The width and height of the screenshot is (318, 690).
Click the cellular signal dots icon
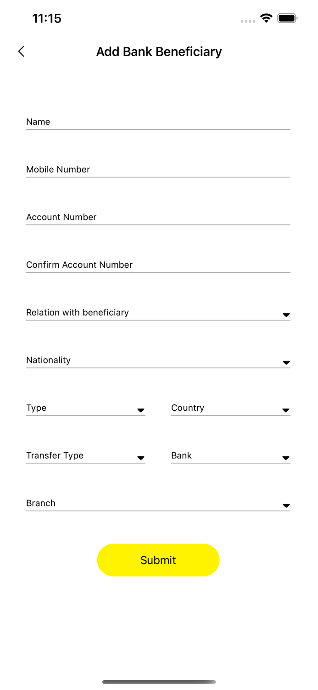(x=247, y=21)
